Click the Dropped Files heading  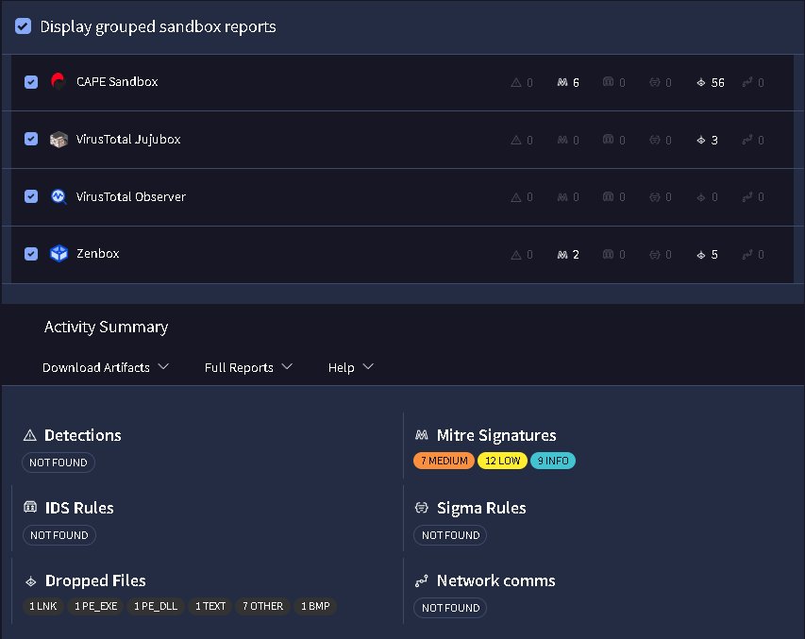tap(95, 581)
